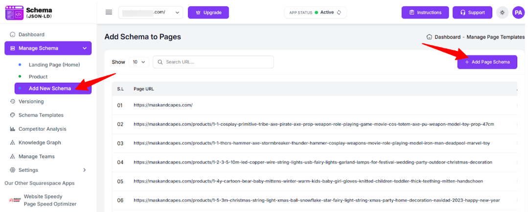Click the Dashboard breadcrumb link
Screen dimensions: 528x212
tap(447, 37)
